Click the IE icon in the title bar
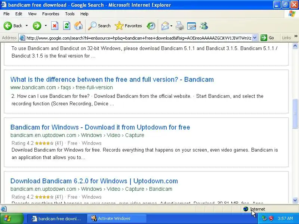299x224 pixels. (x=4, y=5)
